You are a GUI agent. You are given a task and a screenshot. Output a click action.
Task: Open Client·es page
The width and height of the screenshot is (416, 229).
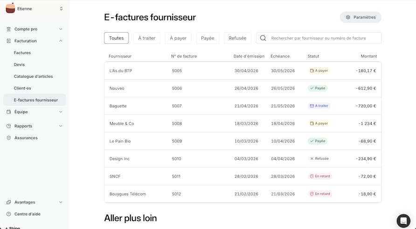click(x=22, y=88)
